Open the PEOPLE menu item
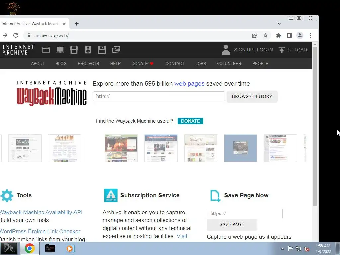 coord(260,63)
